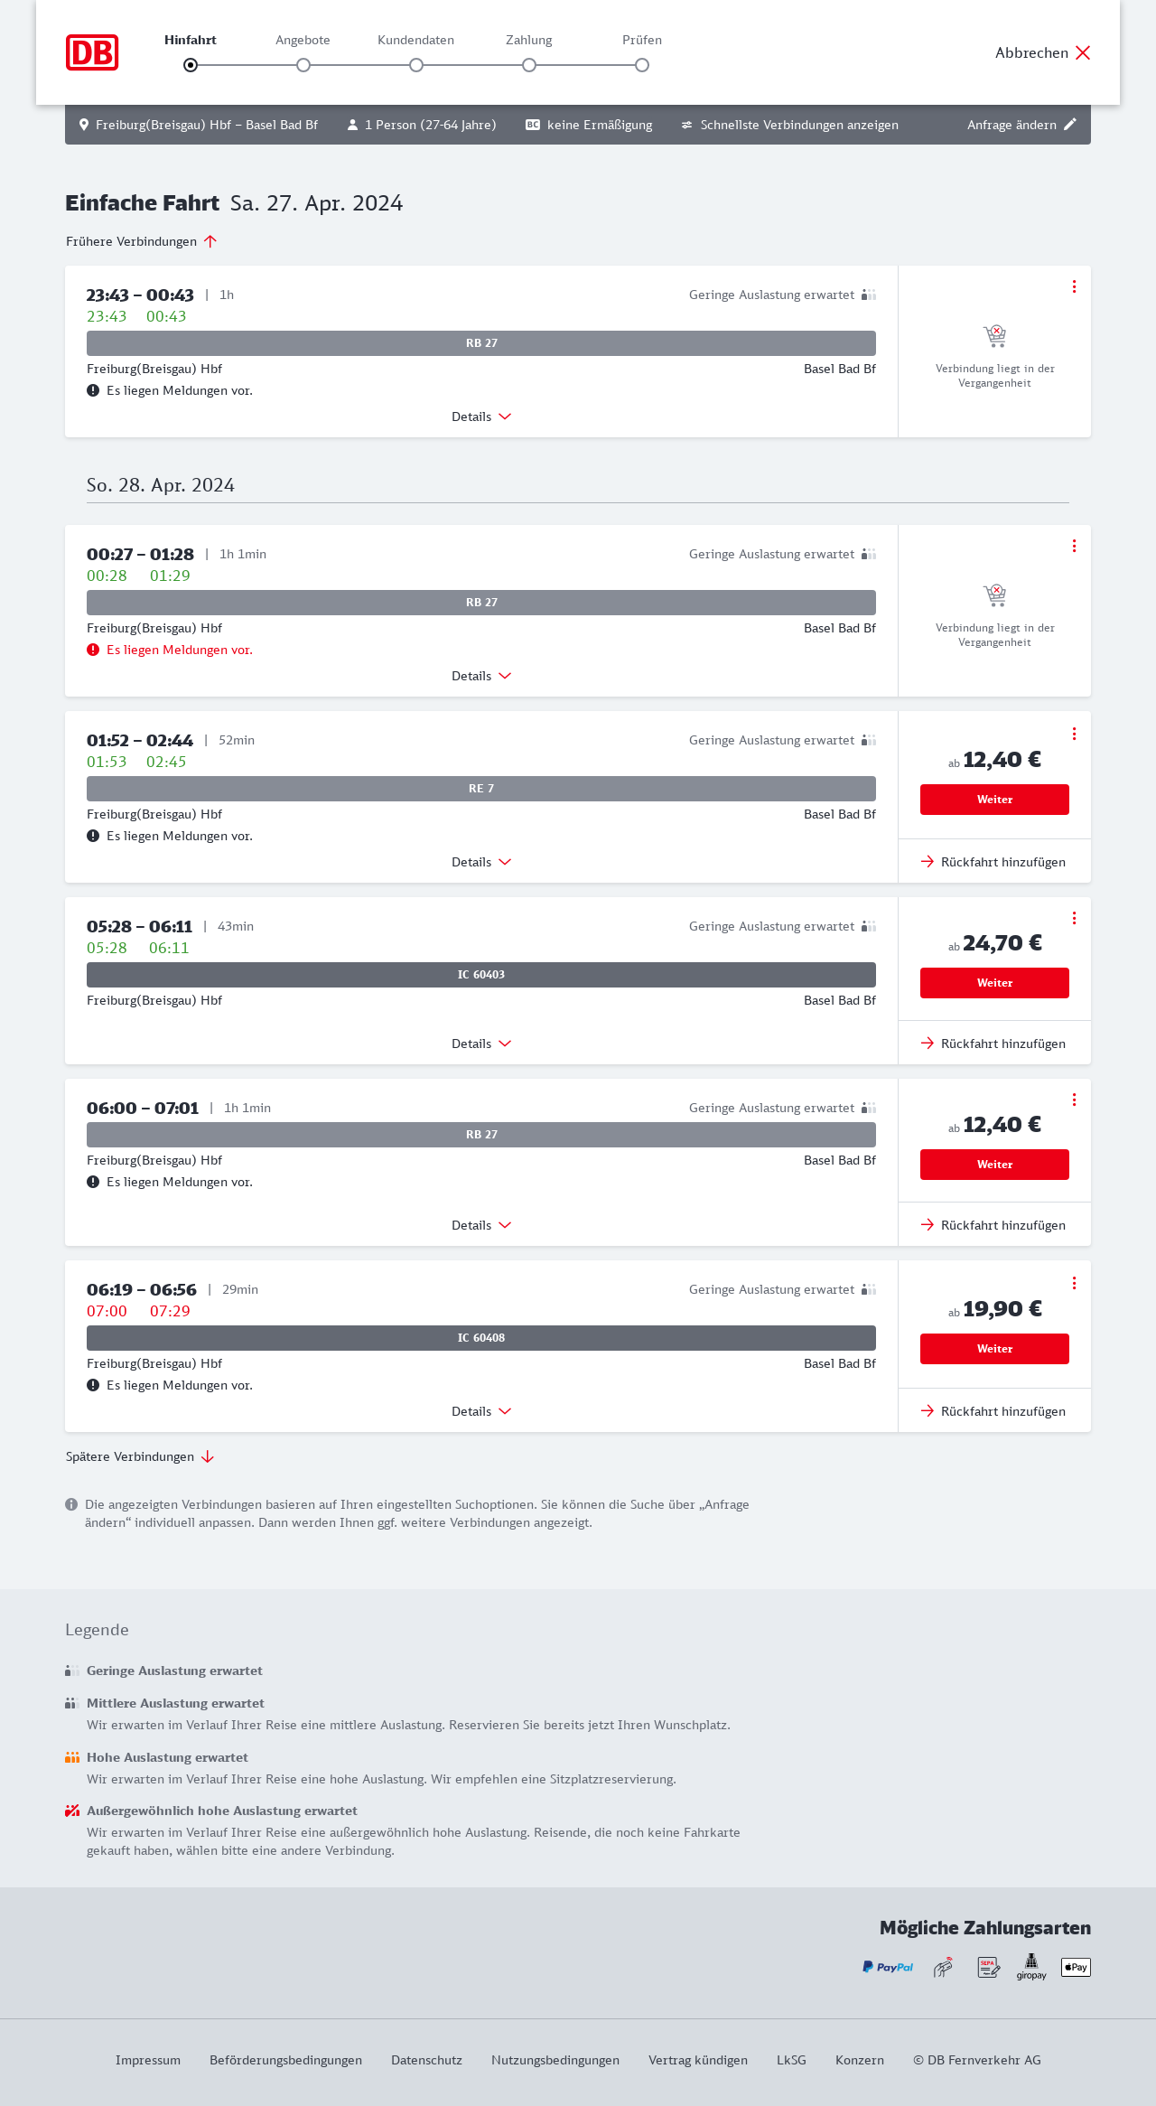Open three-dot menu for RE 7 connection
The height and width of the screenshot is (2106, 1156).
[x=1074, y=734]
